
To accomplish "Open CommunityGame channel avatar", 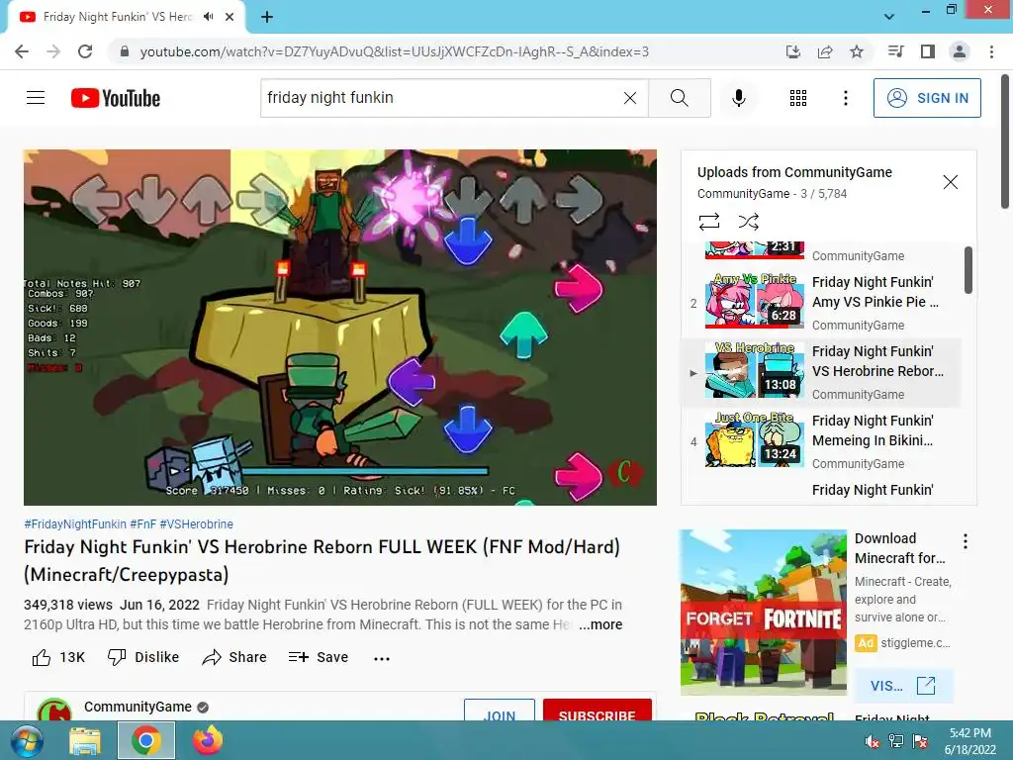I will point(54,710).
